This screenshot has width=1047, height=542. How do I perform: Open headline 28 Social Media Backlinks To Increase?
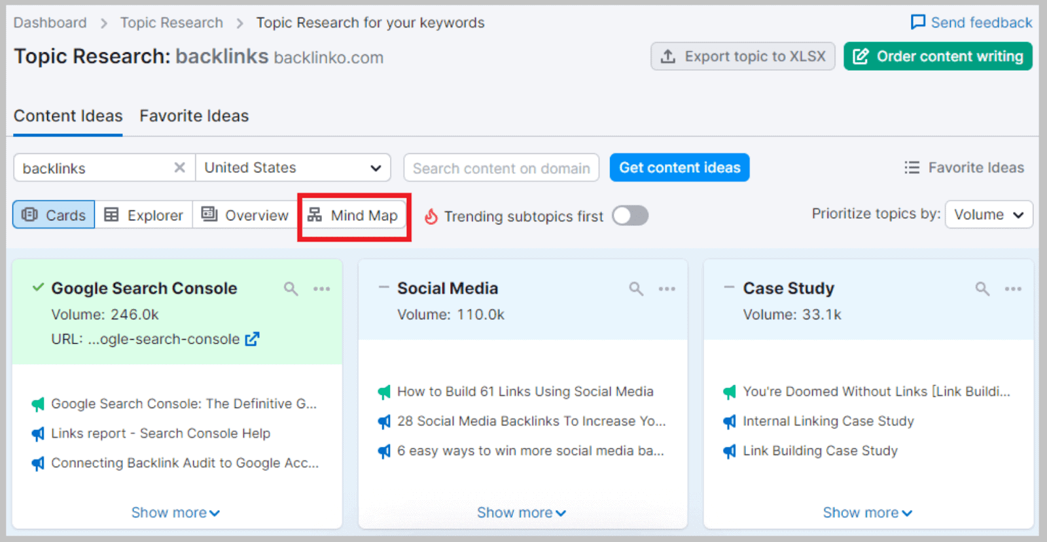(x=531, y=421)
